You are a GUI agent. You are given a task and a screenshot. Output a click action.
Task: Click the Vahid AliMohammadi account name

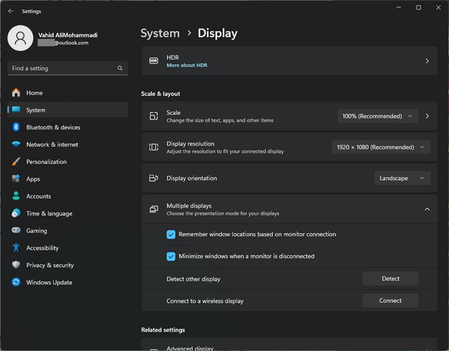pyautogui.click(x=68, y=35)
